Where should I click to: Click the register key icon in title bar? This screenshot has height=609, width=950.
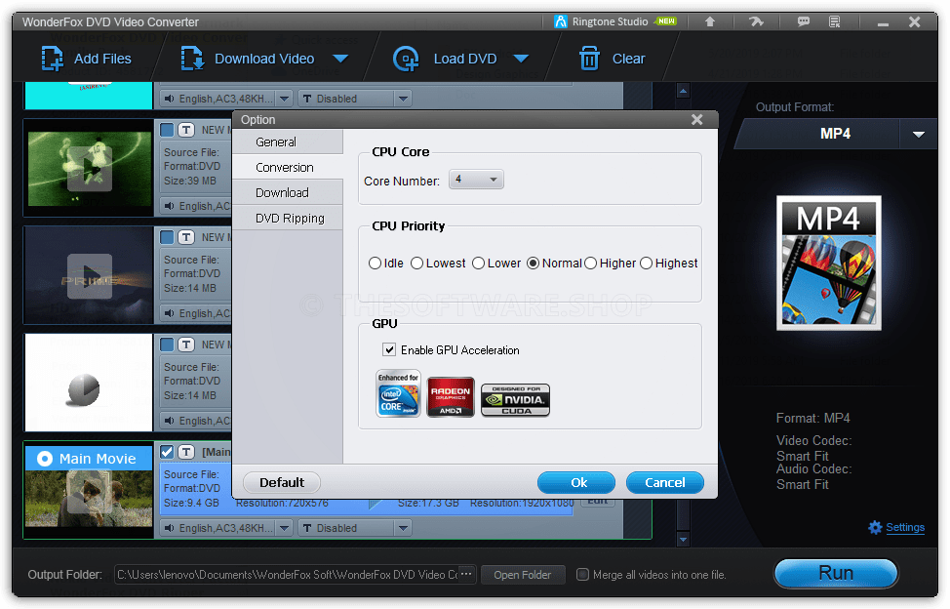(x=756, y=21)
